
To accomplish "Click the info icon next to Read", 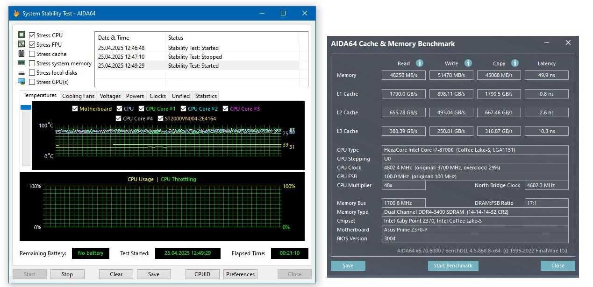I will click(x=420, y=63).
